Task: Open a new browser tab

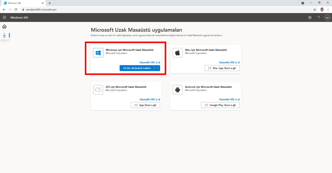Action: click(x=50, y=3)
